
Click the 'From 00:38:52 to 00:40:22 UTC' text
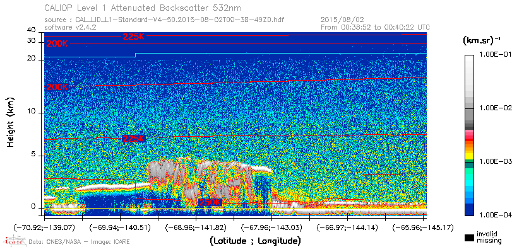coord(376,27)
